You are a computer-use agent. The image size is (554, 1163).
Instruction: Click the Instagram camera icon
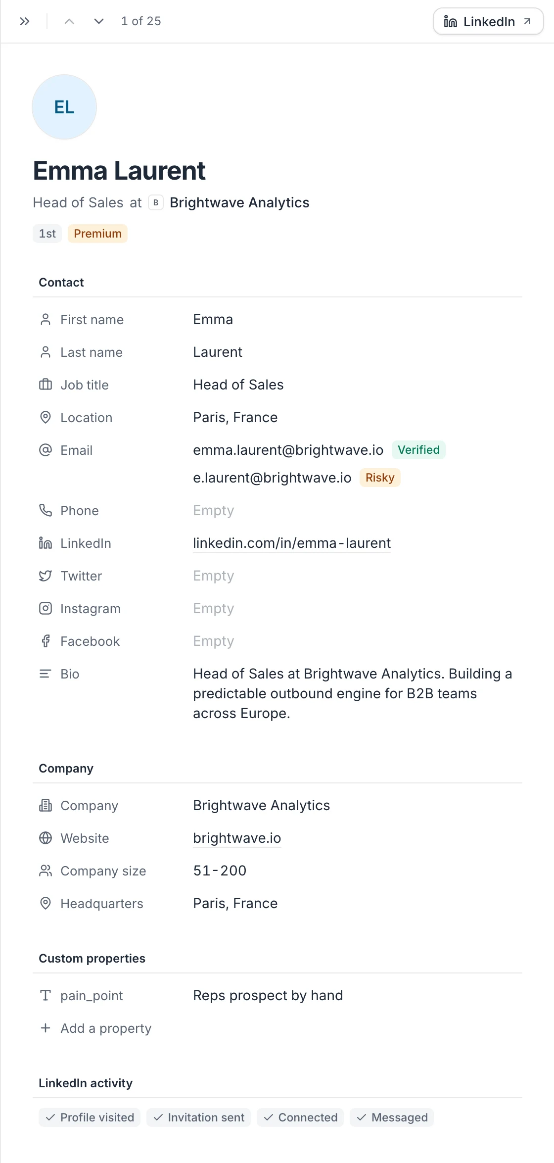[x=46, y=609]
